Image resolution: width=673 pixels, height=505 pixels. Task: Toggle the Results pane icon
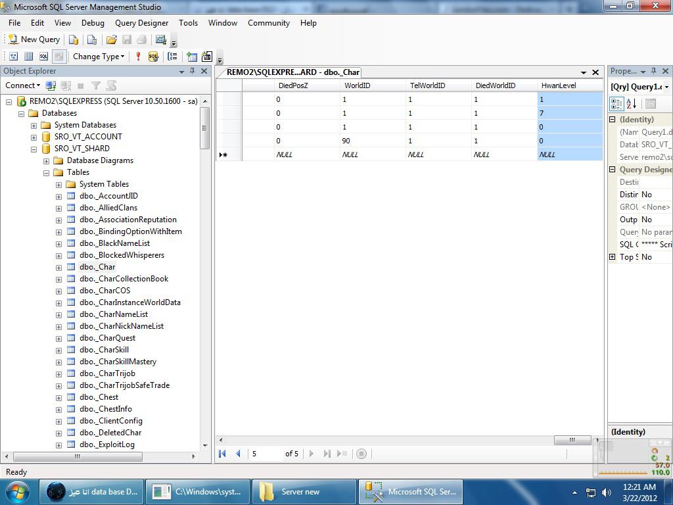[x=58, y=57]
